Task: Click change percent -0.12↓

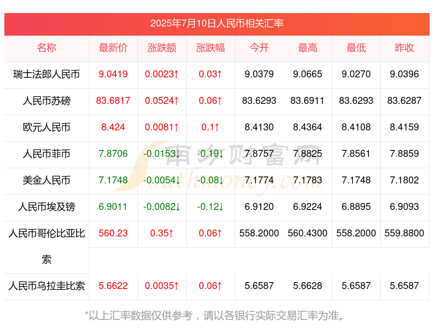Action: coord(210,207)
